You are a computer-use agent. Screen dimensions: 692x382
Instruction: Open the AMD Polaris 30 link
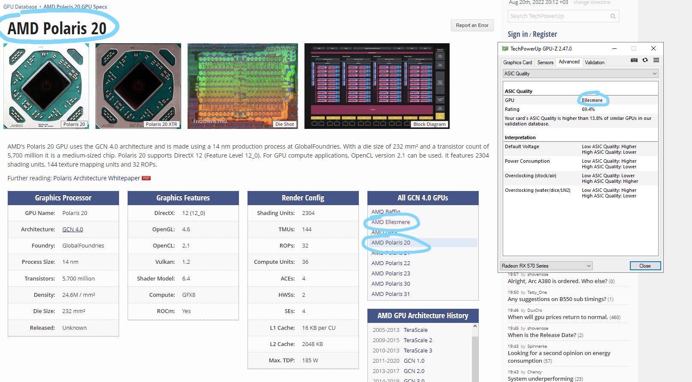[x=391, y=284]
